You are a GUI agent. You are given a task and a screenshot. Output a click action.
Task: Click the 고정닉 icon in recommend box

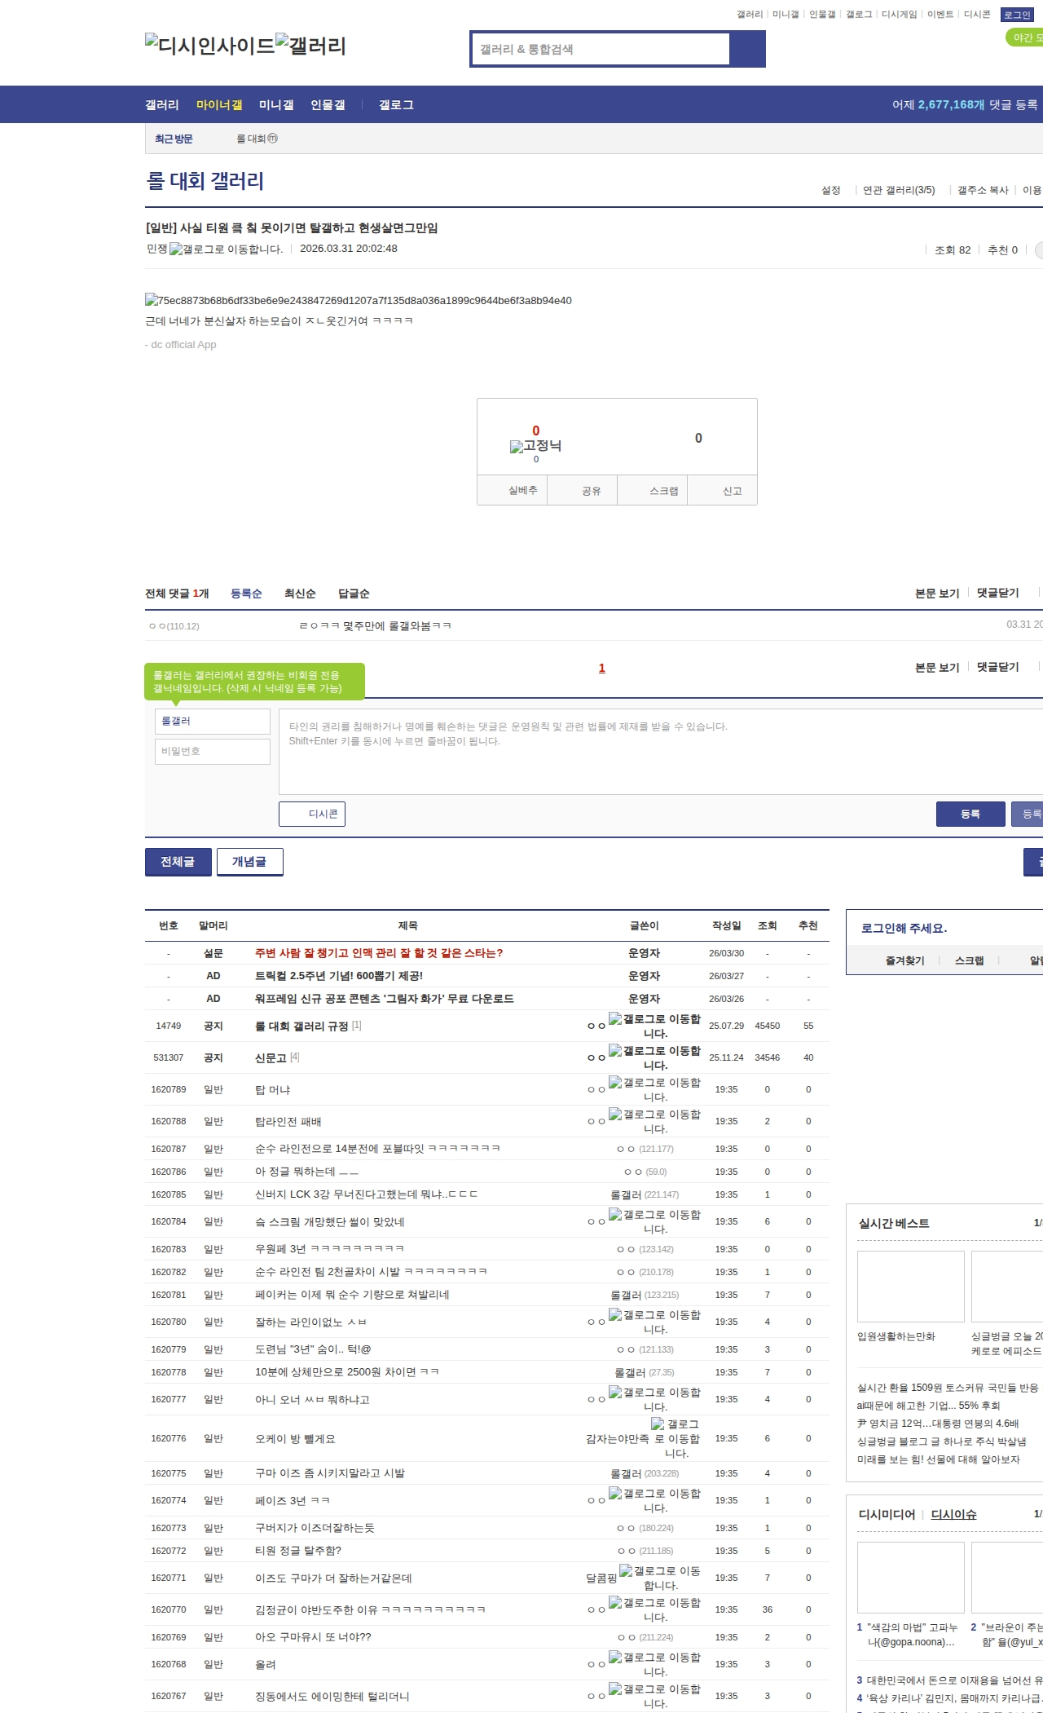click(535, 446)
